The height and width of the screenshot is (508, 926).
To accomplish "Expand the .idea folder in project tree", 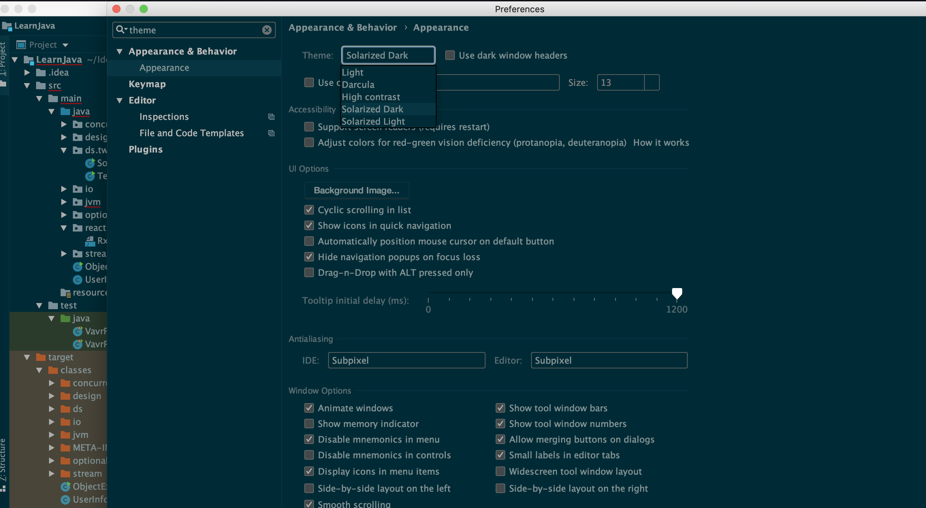I will tap(27, 73).
